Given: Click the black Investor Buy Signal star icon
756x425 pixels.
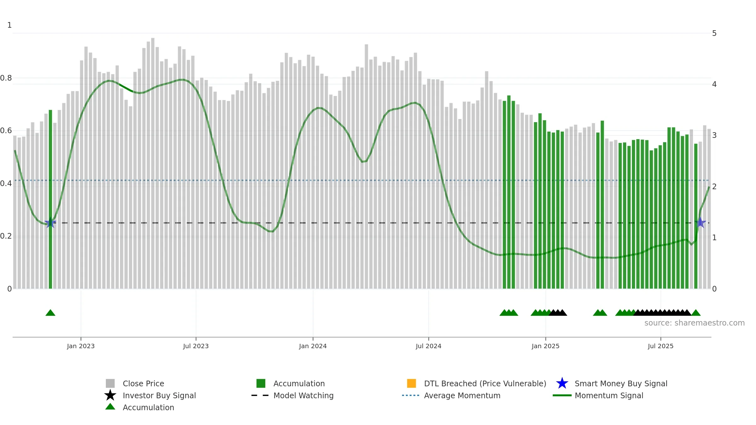Looking at the screenshot, I should click(x=110, y=395).
